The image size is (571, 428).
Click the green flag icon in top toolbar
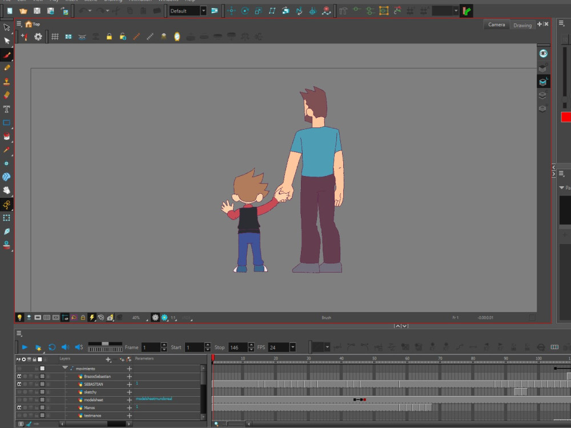pyautogui.click(x=467, y=11)
